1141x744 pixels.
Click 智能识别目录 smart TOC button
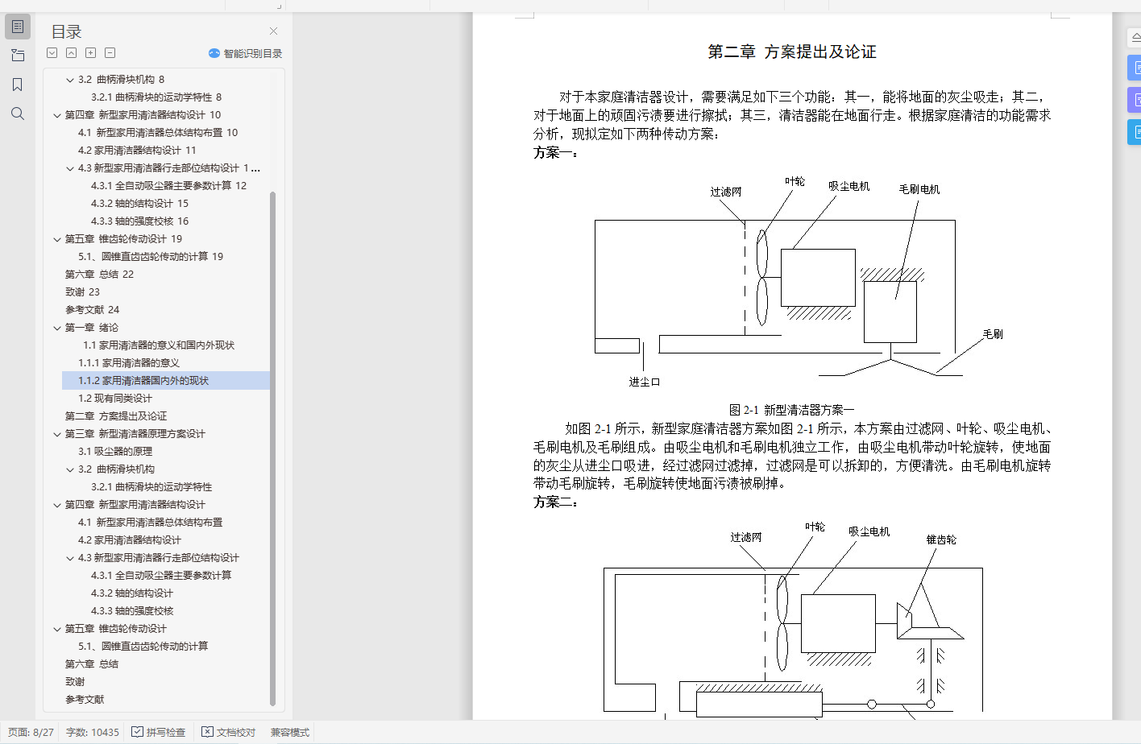tap(245, 53)
